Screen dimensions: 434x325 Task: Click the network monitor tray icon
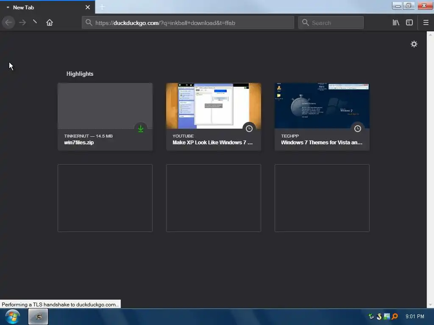(387, 317)
